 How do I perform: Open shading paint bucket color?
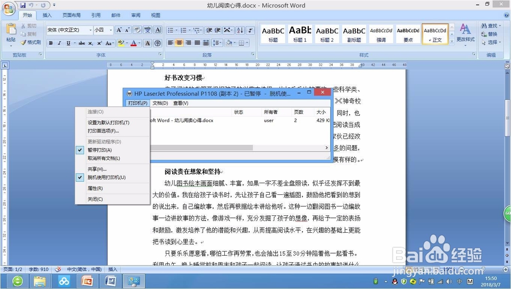click(229, 43)
